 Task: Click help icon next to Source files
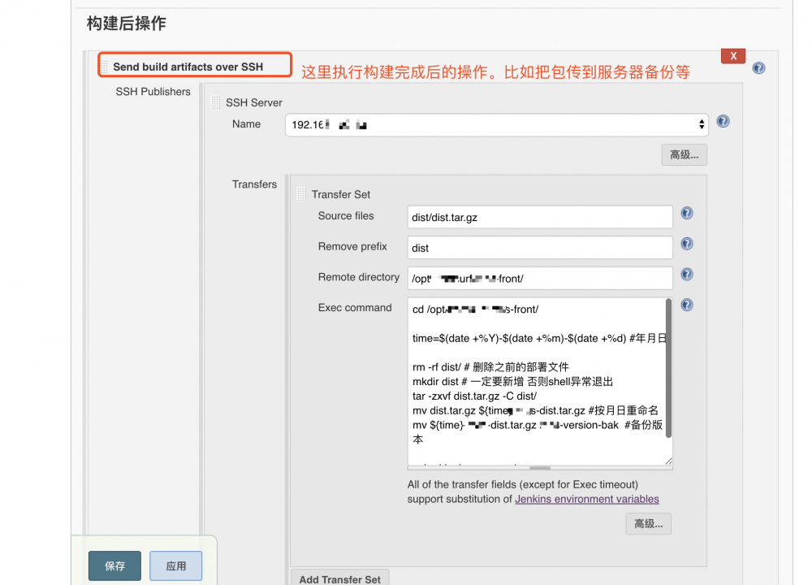(686, 213)
